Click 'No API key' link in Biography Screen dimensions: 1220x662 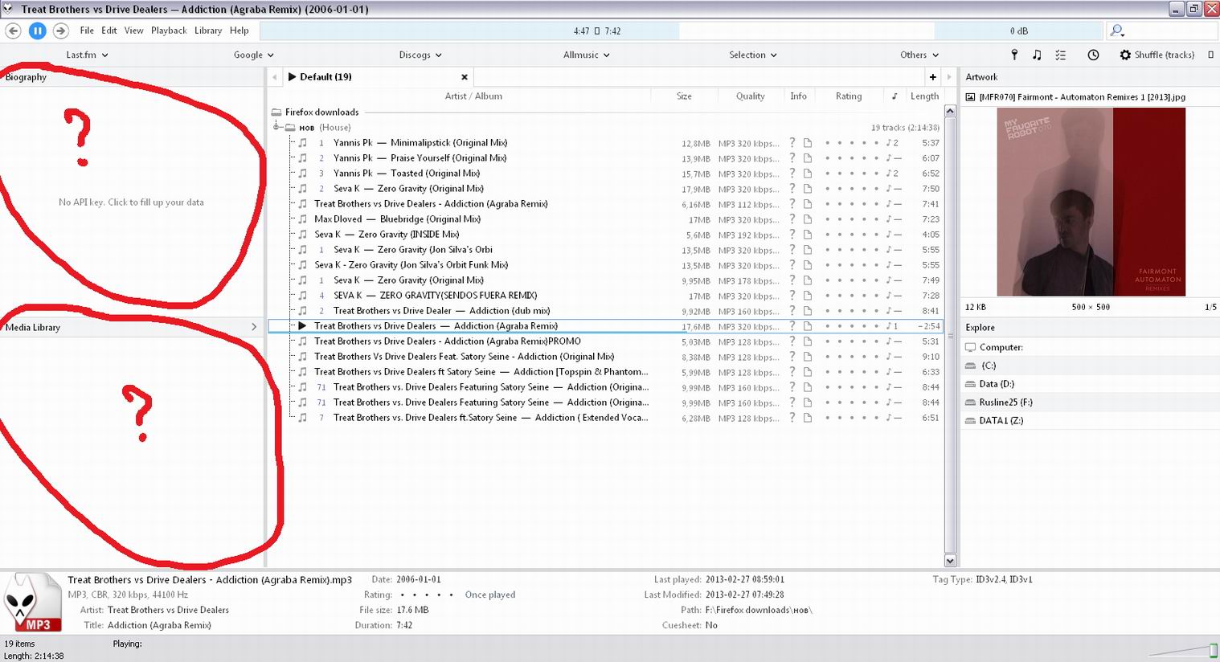click(131, 202)
